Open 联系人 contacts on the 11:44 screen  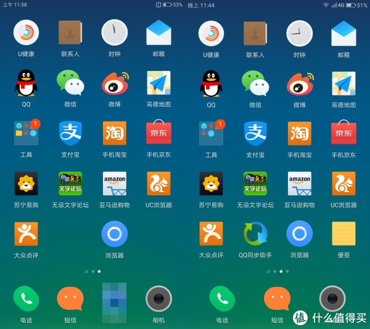click(x=255, y=33)
